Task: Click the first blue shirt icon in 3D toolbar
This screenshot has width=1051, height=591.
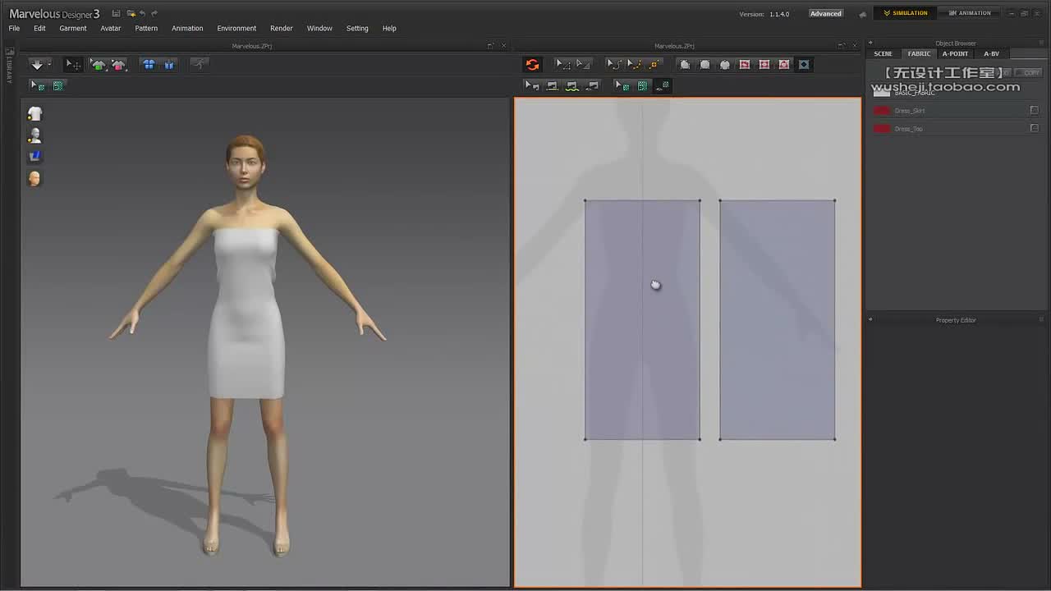Action: pos(149,64)
